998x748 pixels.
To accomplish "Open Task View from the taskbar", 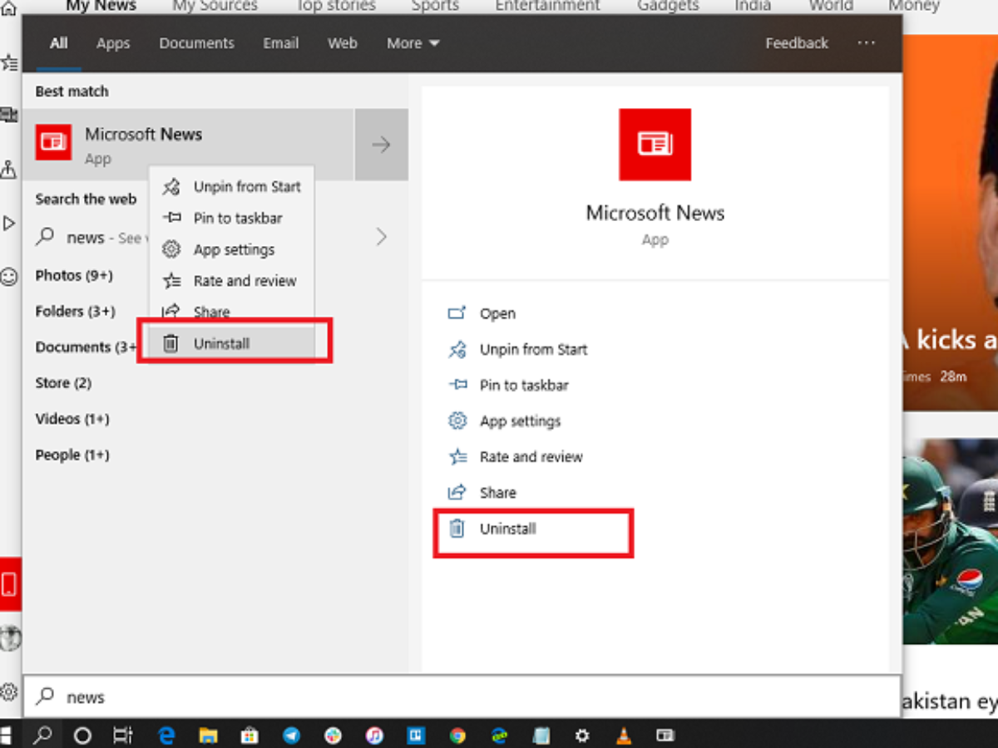I will click(123, 735).
